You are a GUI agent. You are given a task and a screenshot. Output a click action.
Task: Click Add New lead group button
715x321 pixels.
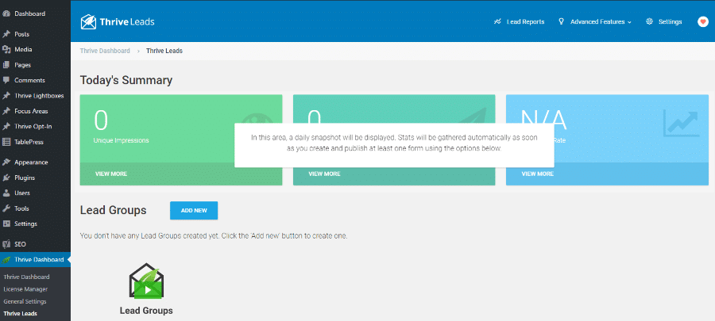click(x=194, y=211)
